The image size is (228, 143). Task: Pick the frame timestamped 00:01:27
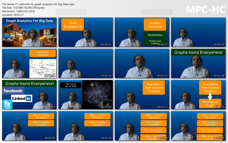[142, 63]
